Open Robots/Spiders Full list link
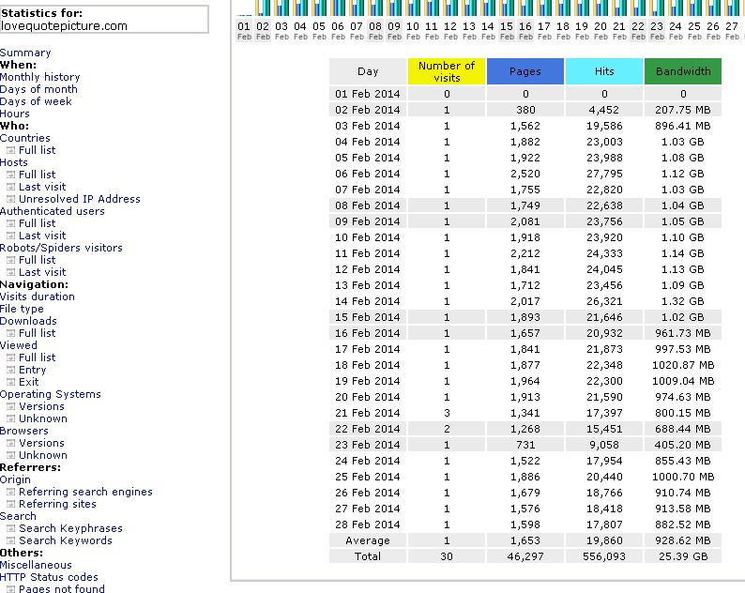The image size is (745, 593). click(x=37, y=260)
